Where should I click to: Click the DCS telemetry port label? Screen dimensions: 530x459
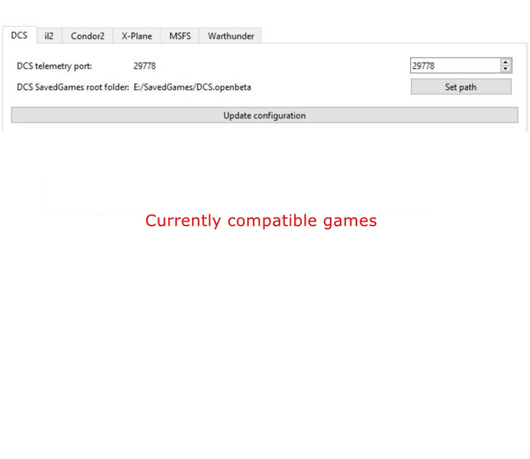pos(54,66)
